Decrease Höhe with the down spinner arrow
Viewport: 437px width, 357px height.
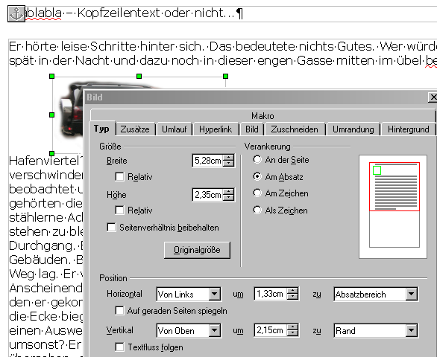(x=229, y=198)
